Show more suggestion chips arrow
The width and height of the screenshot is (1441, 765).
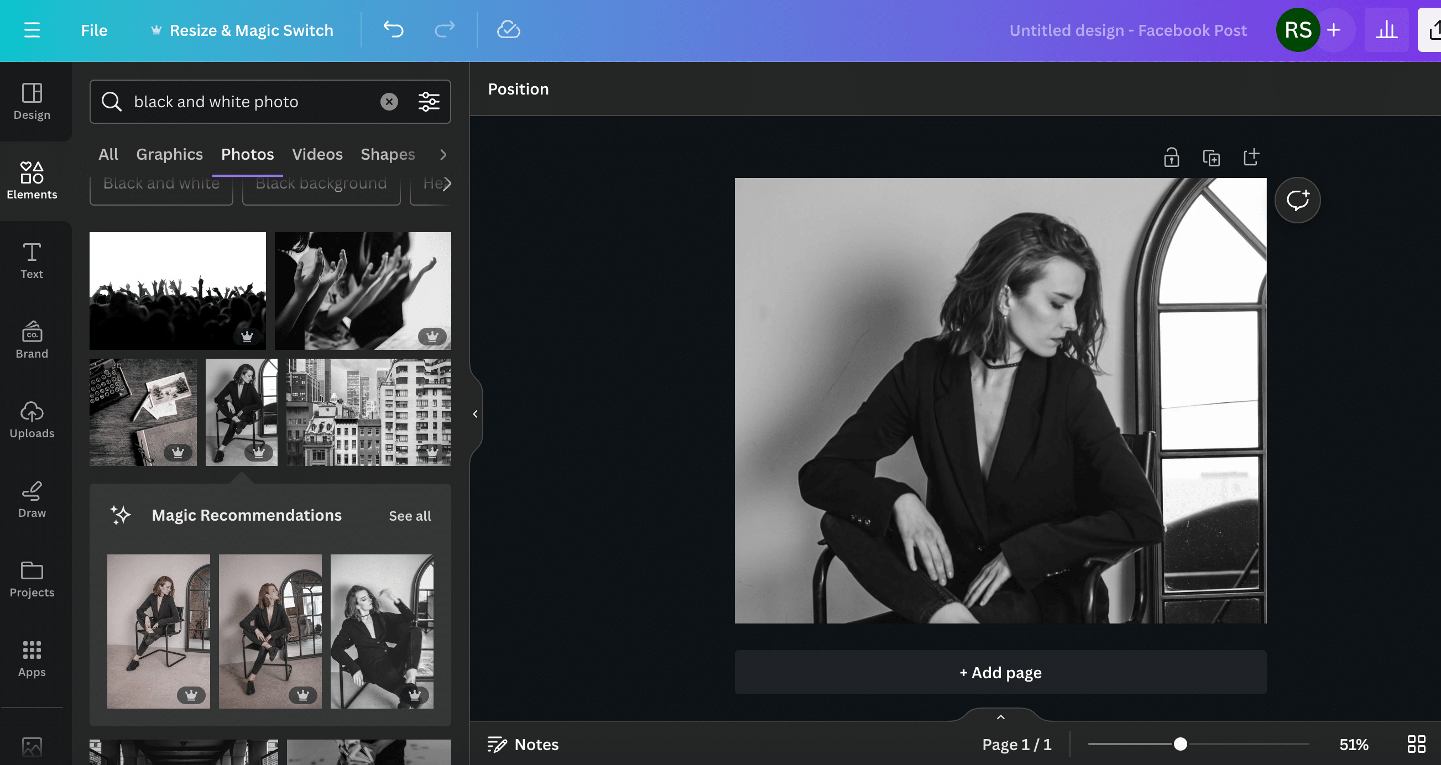coord(446,184)
